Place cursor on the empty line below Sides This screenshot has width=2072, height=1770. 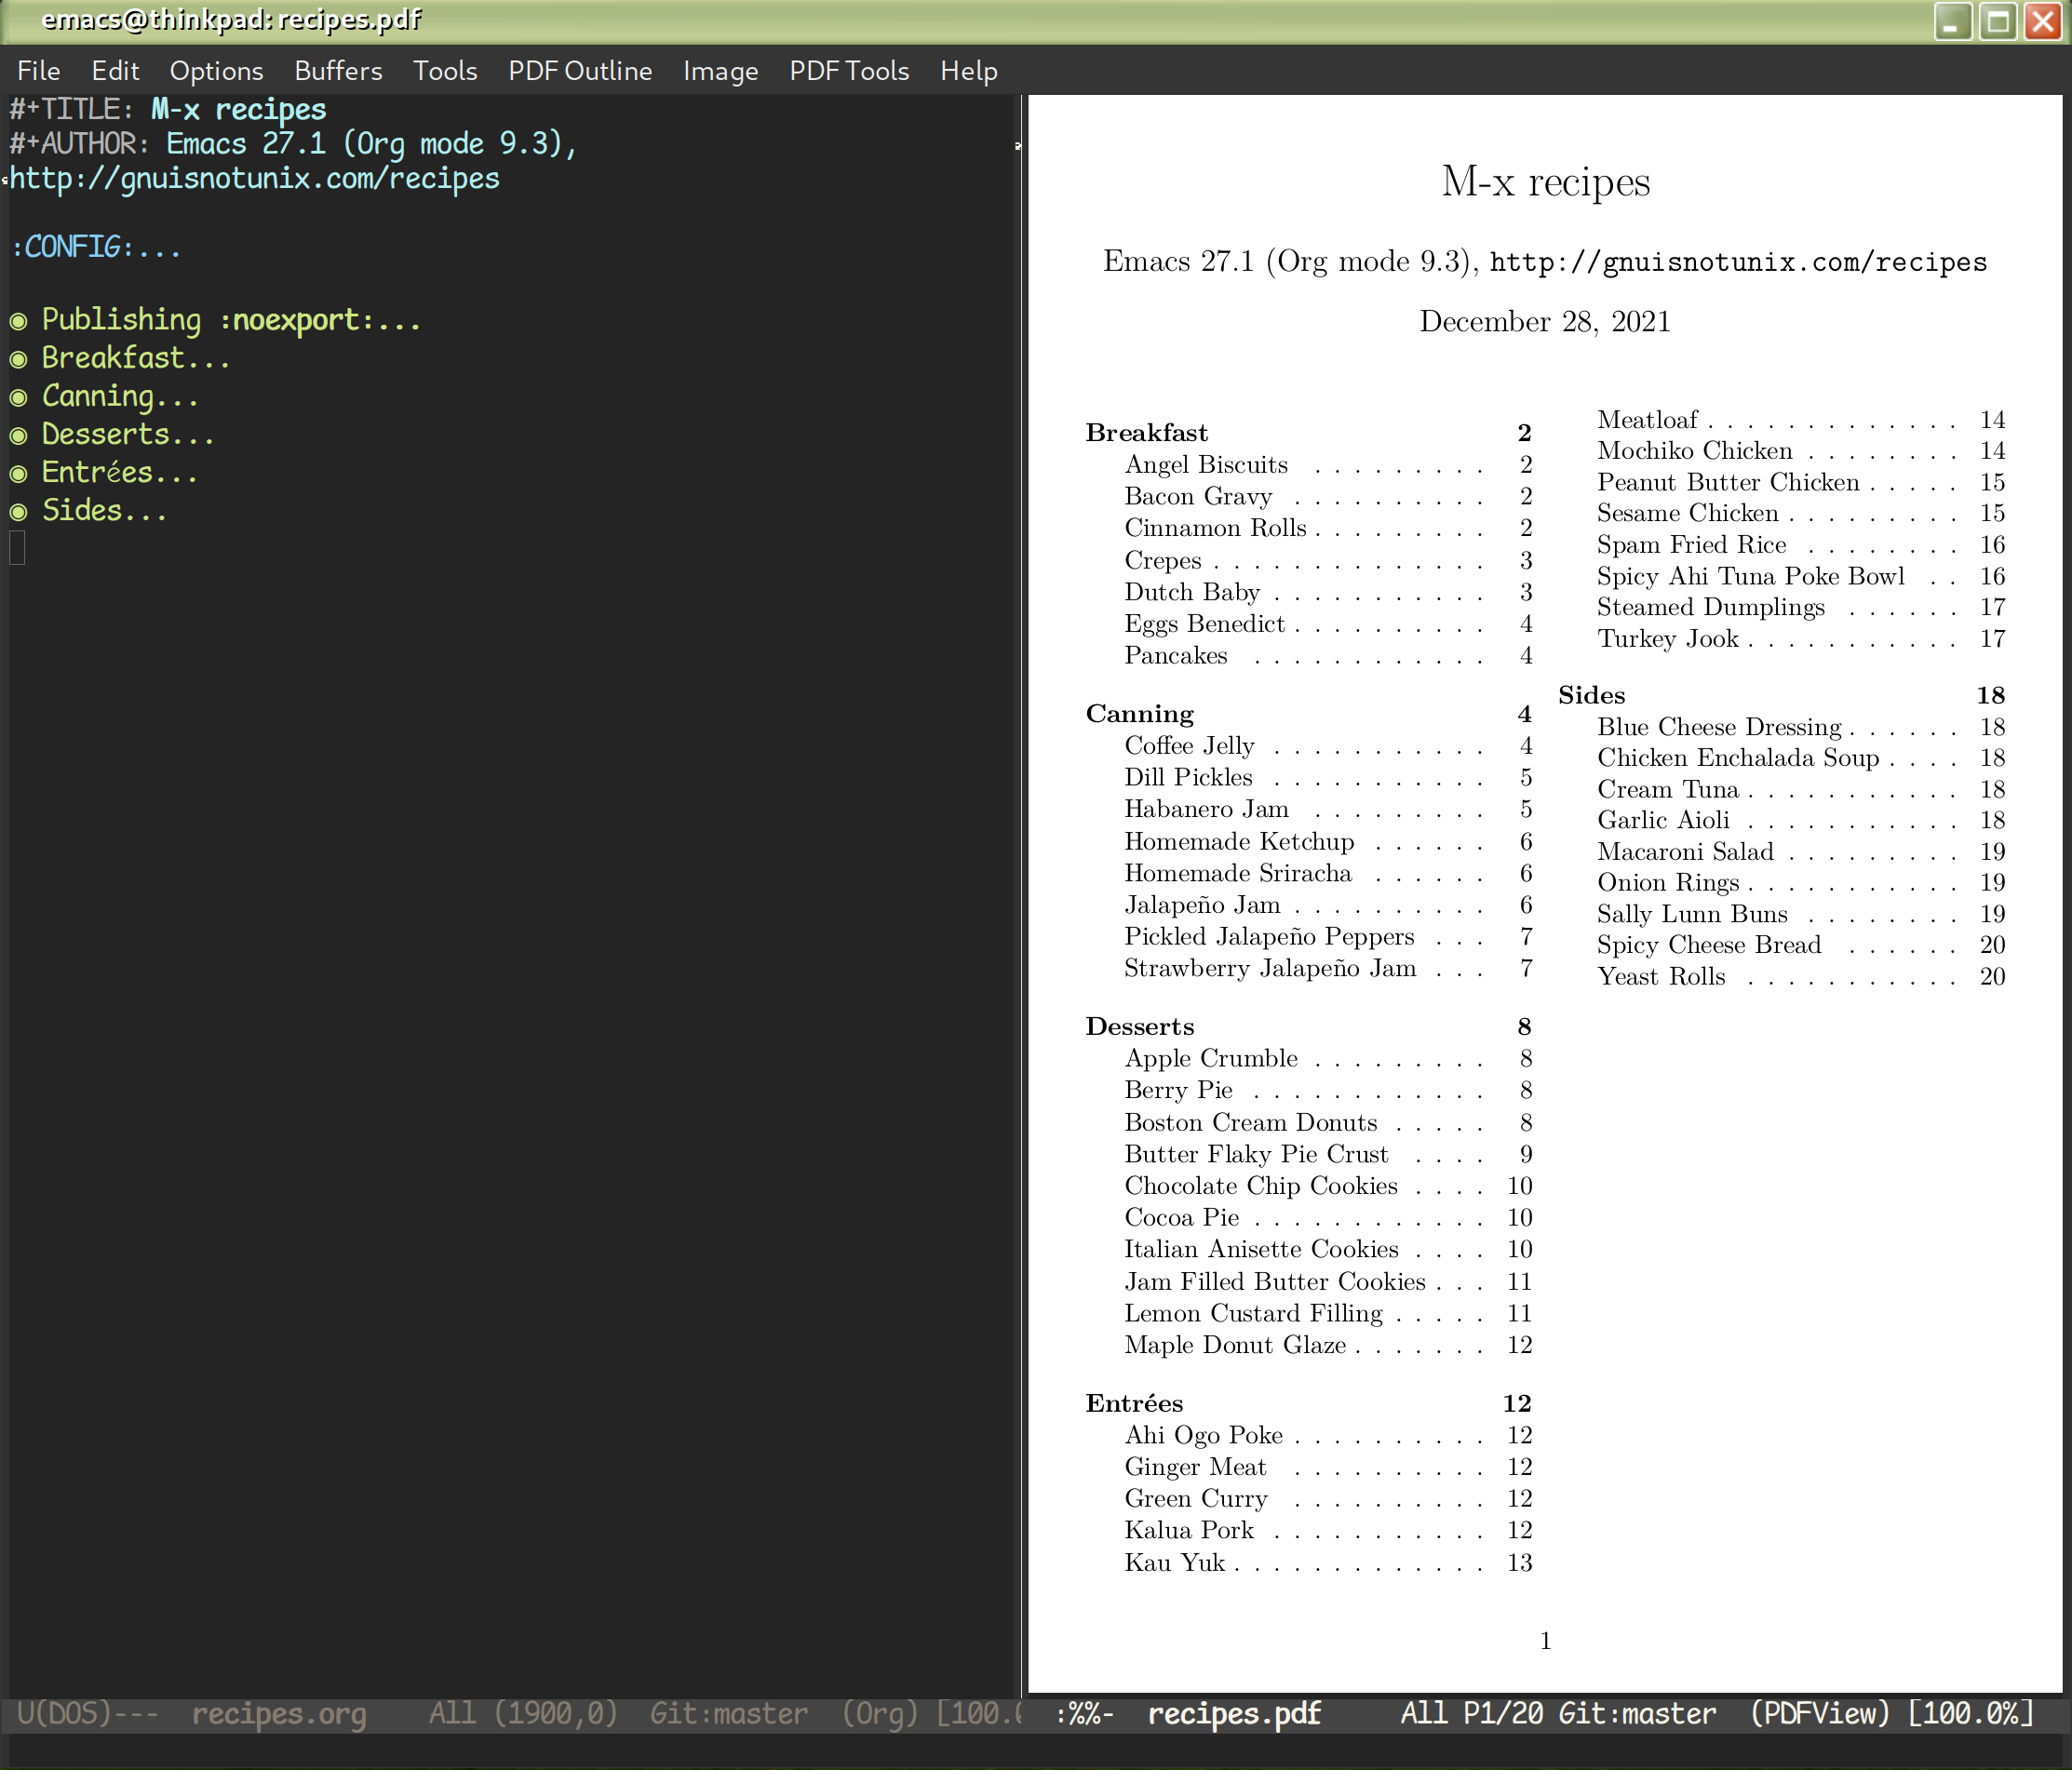[x=17, y=548]
